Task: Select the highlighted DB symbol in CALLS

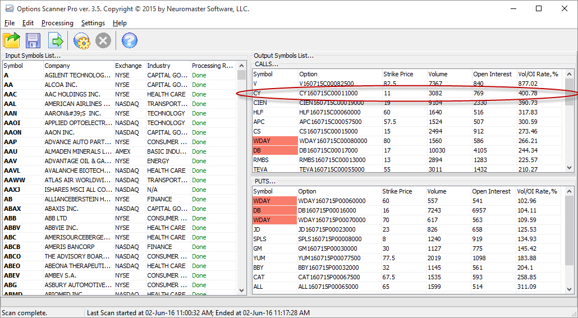Action: point(275,150)
